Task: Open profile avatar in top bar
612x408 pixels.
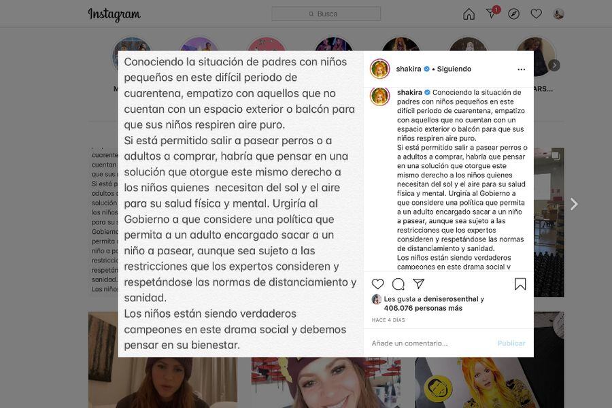Action: (x=558, y=14)
